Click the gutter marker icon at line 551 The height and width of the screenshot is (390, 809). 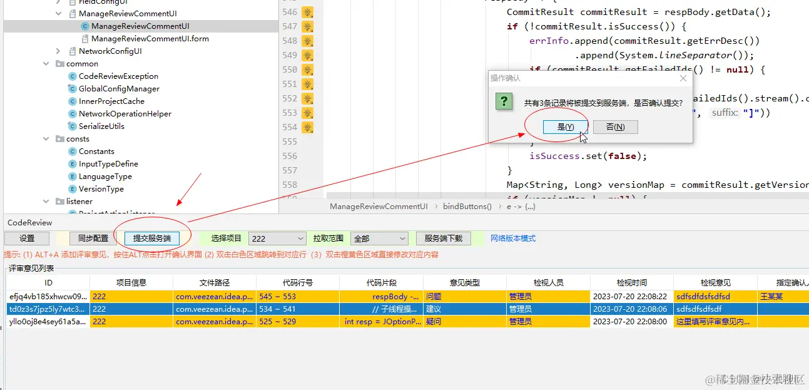click(307, 84)
